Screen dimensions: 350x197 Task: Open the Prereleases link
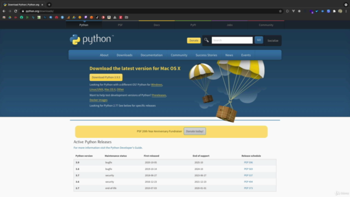click(159, 95)
